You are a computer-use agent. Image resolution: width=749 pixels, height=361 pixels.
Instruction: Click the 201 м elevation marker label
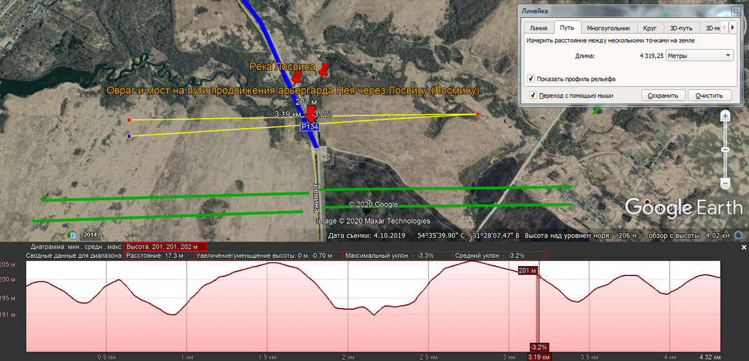pos(527,270)
